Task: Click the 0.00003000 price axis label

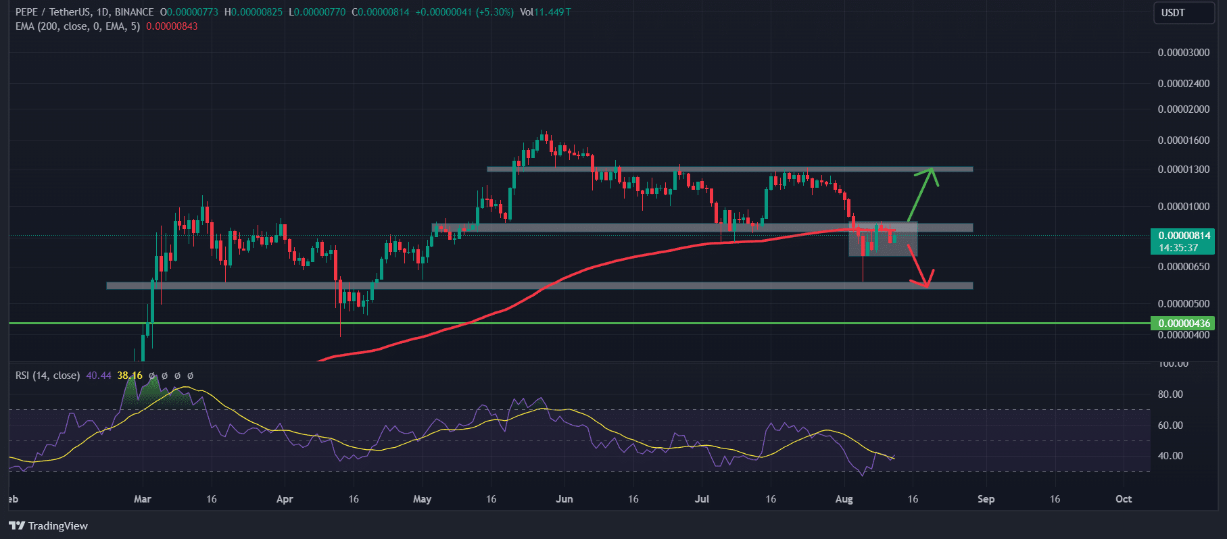Action: click(x=1183, y=53)
